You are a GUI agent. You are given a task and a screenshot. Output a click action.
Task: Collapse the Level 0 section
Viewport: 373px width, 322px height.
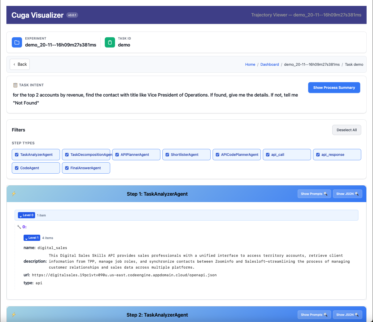(26, 215)
